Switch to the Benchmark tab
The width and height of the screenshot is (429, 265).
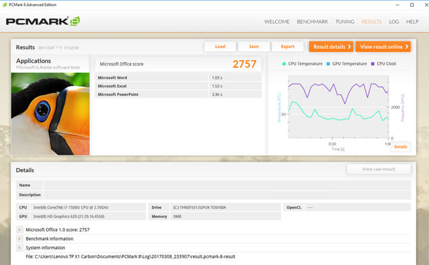(x=312, y=22)
